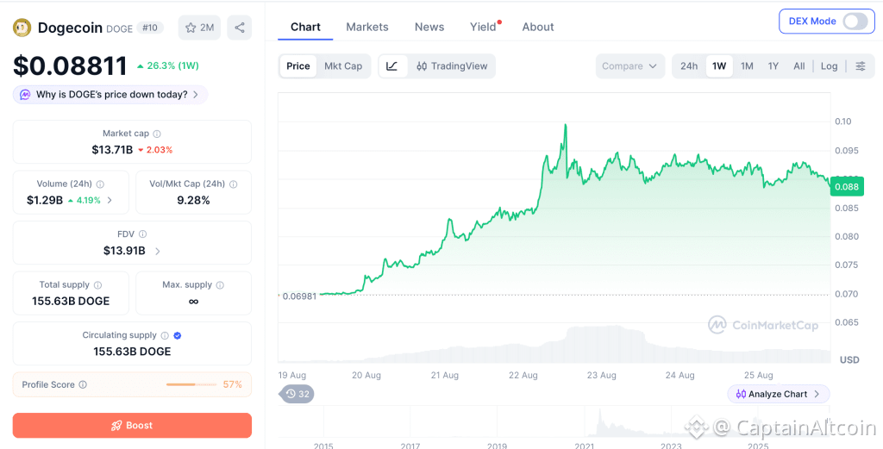Click info icon beside Circulating supply
This screenshot has width=883, height=449.
pyautogui.click(x=165, y=335)
